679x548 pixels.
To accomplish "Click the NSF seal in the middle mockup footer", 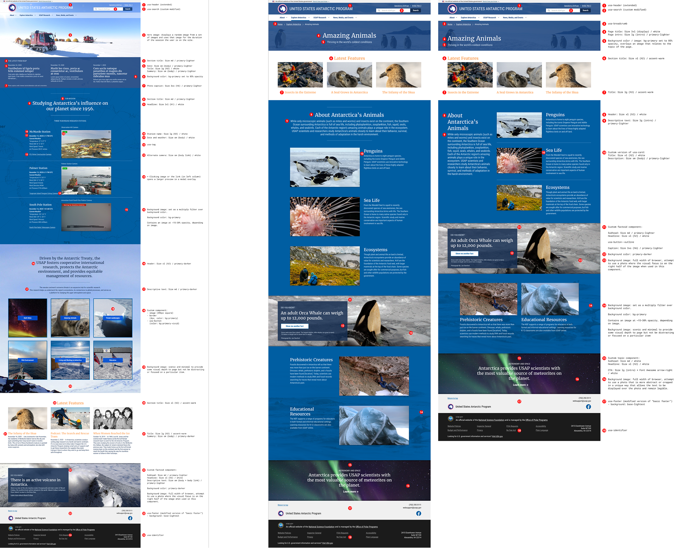I will click(x=280, y=525).
